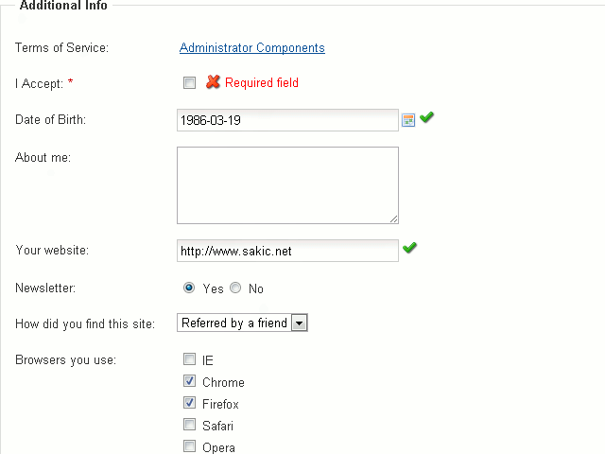Viewport: 605px width, 454px height.
Task: Enable the IE browser checkbox
Action: click(189, 359)
